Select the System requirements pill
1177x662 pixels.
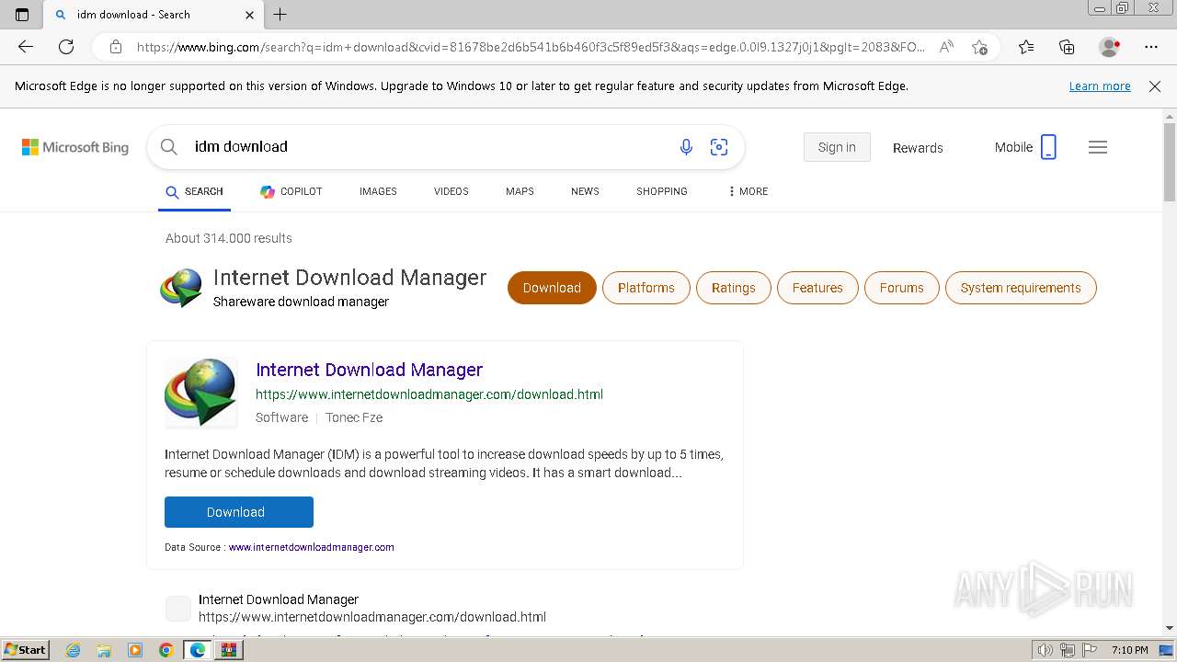tap(1021, 288)
